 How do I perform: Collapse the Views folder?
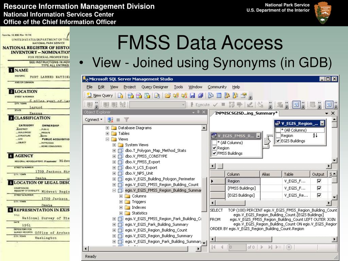[x=107, y=139]
